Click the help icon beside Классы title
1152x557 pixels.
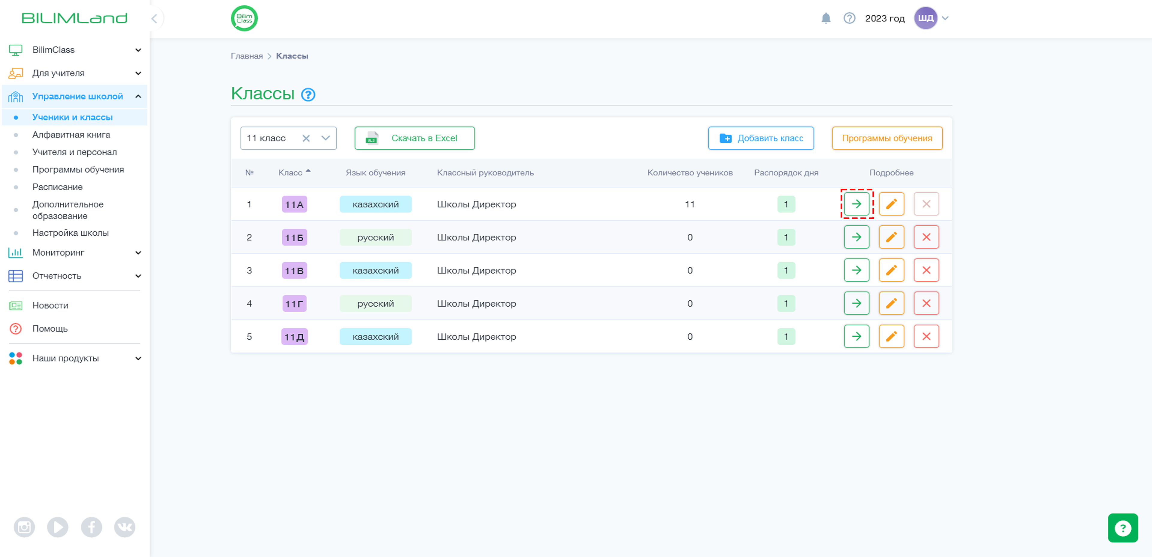coord(308,94)
